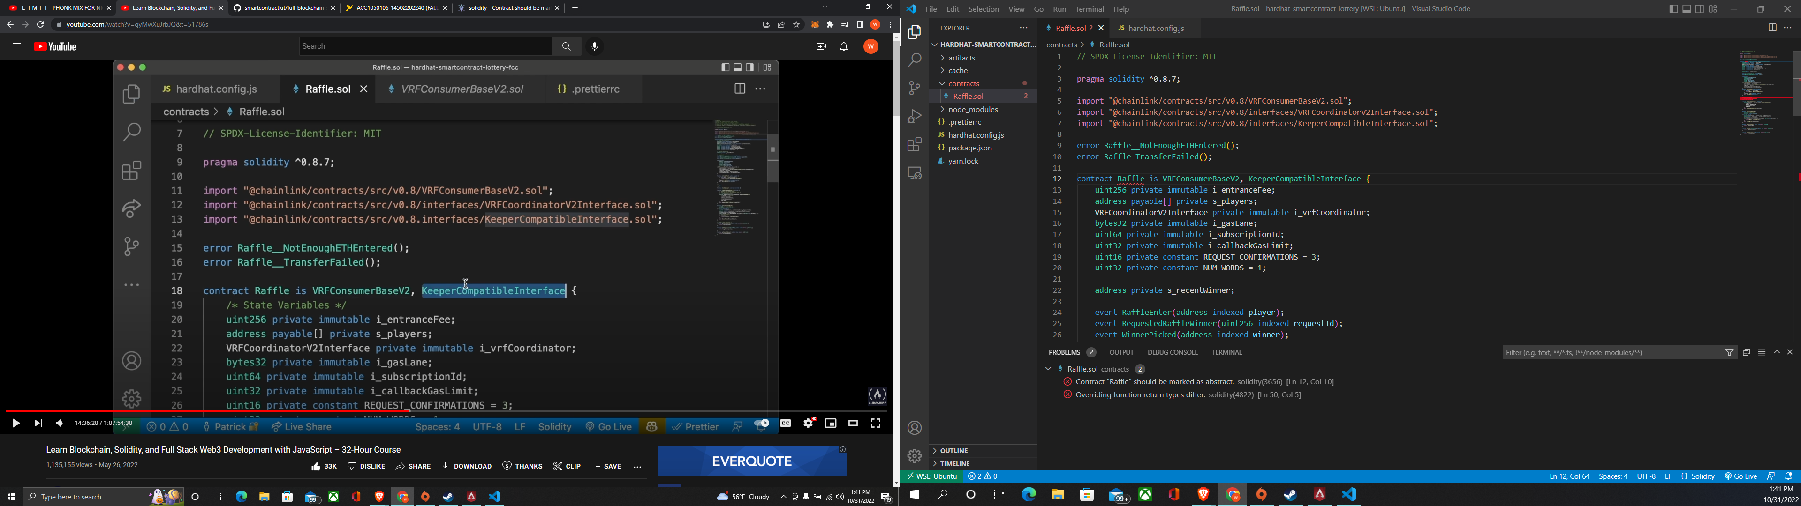Click the SHARE button under video
The height and width of the screenshot is (506, 1801).
pyautogui.click(x=413, y=466)
